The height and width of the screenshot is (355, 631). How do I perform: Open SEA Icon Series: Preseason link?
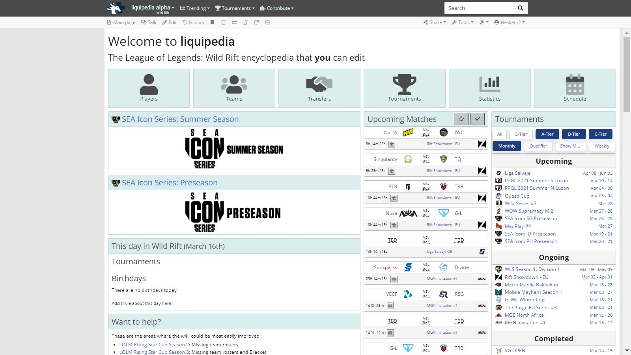170,183
